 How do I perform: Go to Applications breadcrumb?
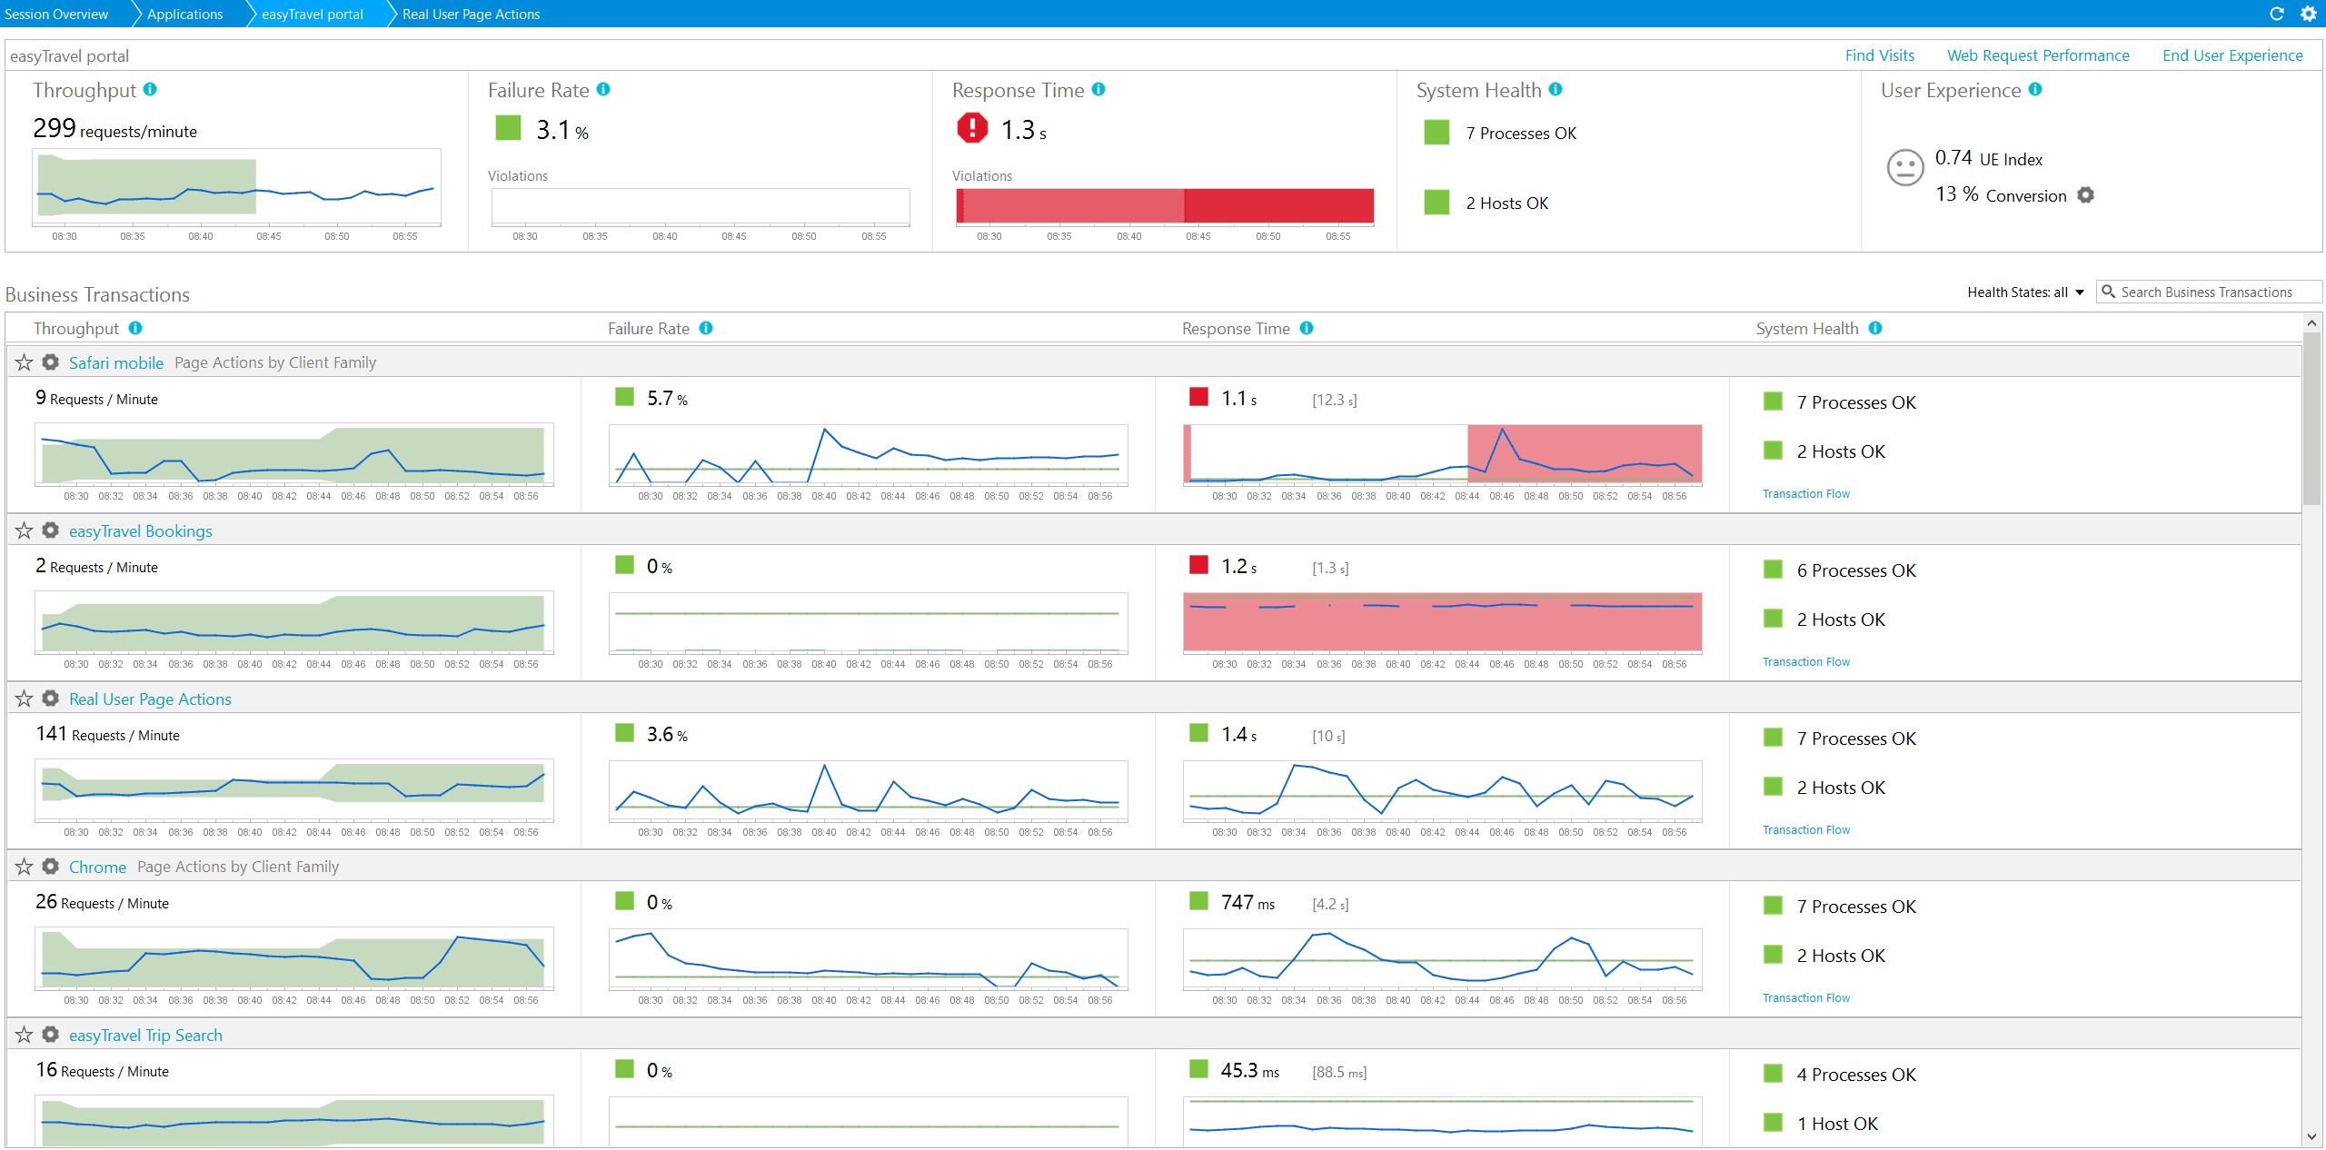pos(184,14)
